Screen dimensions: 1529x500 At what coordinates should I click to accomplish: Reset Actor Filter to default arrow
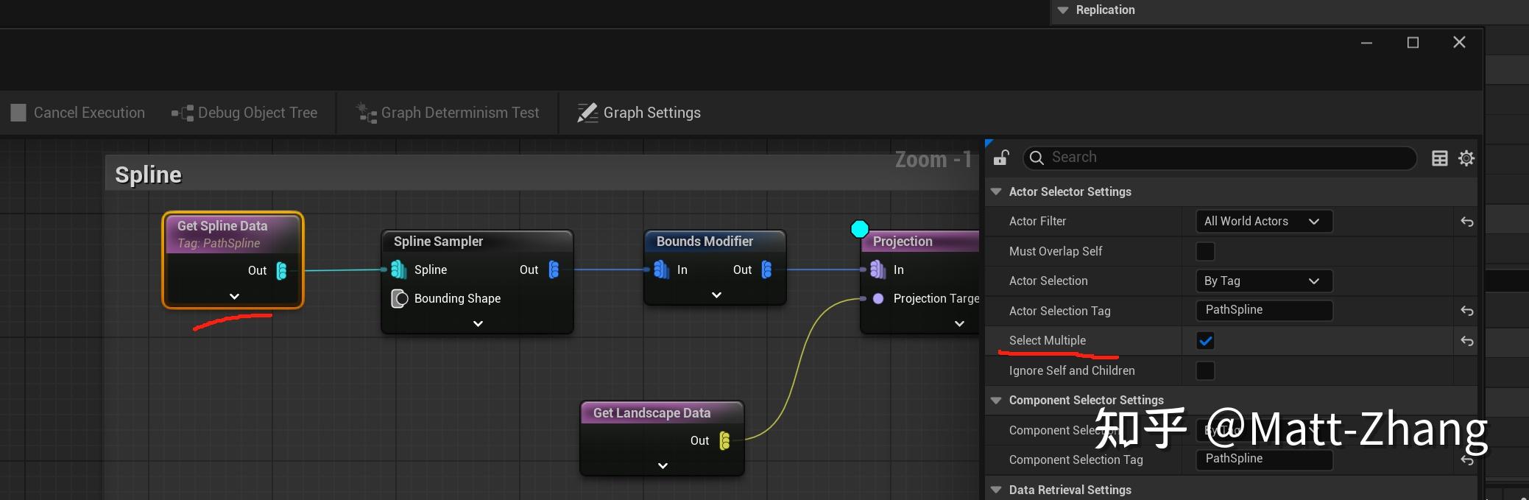[x=1466, y=222]
